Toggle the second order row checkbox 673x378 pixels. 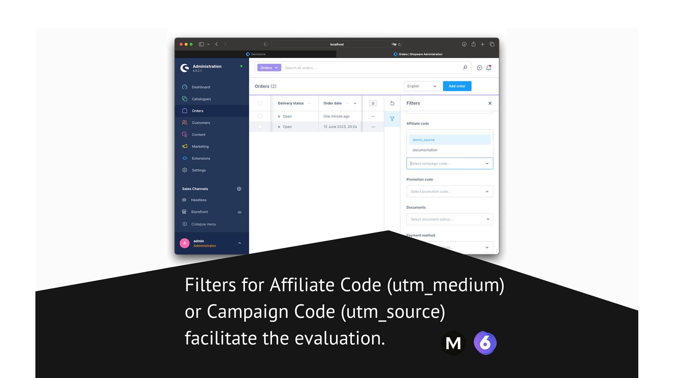tap(260, 126)
